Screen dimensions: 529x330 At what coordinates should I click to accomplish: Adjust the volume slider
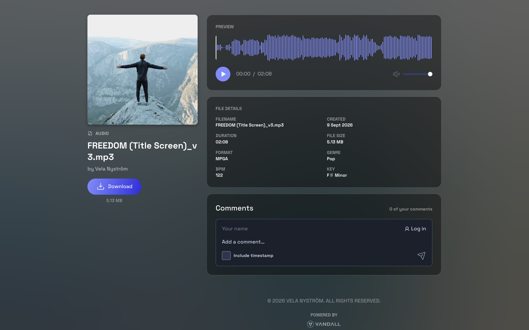(x=417, y=74)
